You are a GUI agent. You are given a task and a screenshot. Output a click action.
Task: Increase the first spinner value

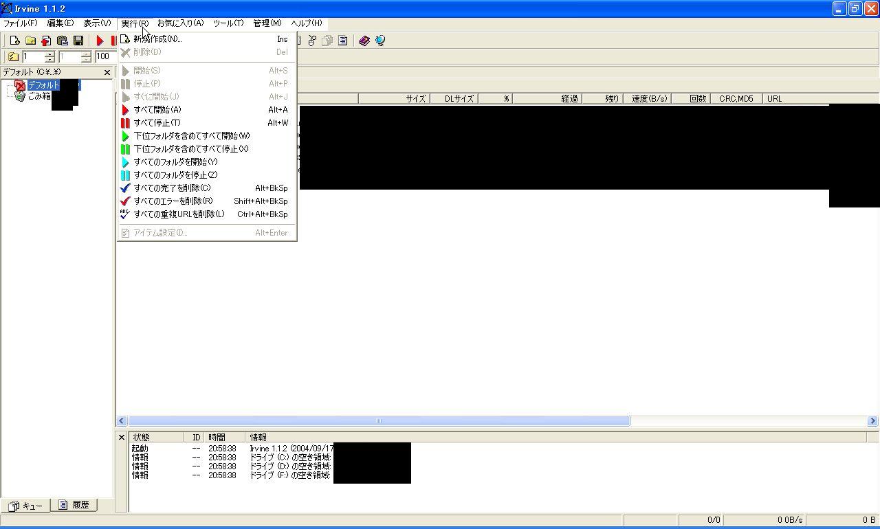(49, 54)
